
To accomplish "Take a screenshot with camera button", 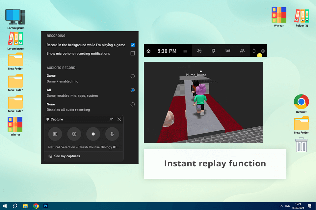I will (55, 134).
